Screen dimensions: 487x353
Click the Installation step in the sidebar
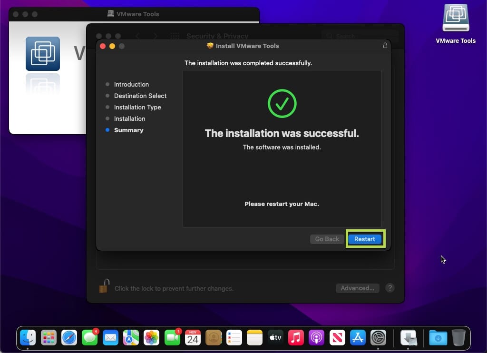click(129, 119)
